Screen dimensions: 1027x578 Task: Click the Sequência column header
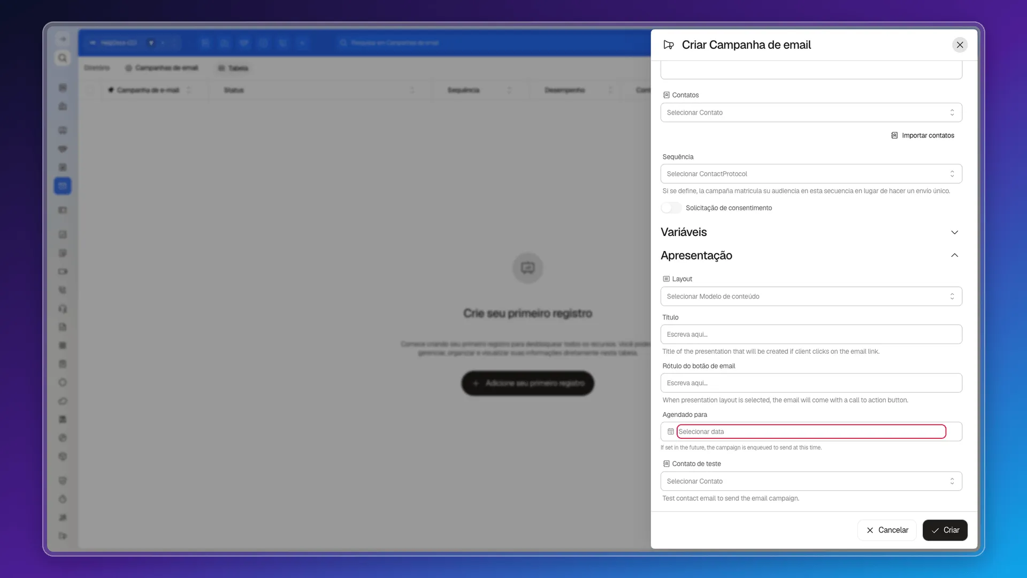[x=463, y=90]
